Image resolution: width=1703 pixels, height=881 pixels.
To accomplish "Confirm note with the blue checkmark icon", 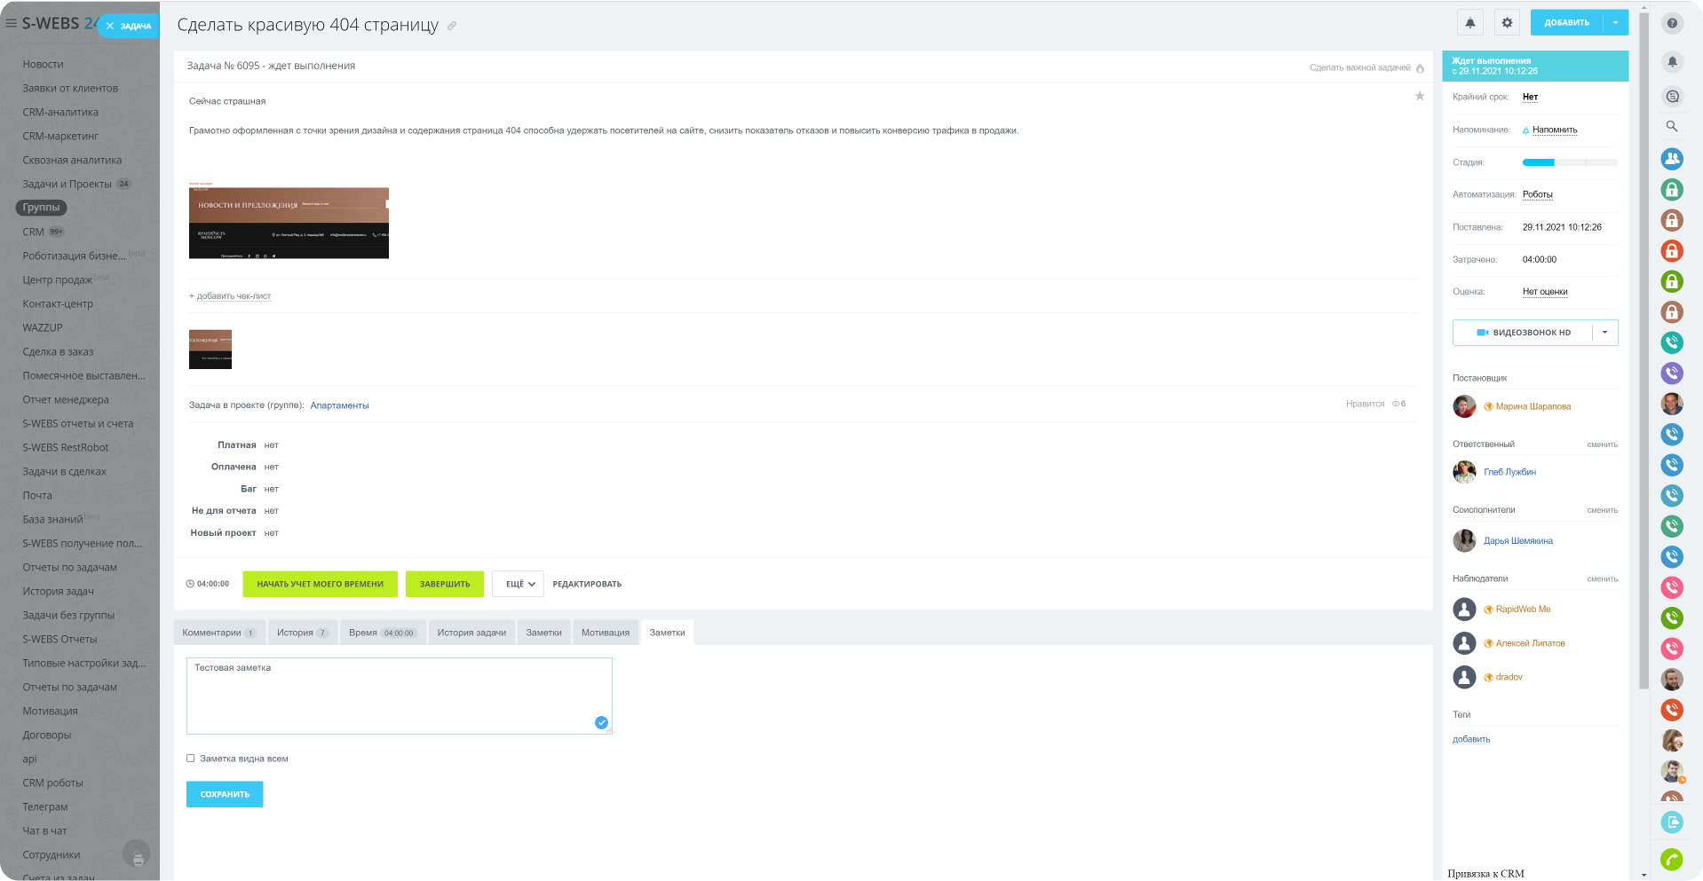I will pyautogui.click(x=601, y=722).
